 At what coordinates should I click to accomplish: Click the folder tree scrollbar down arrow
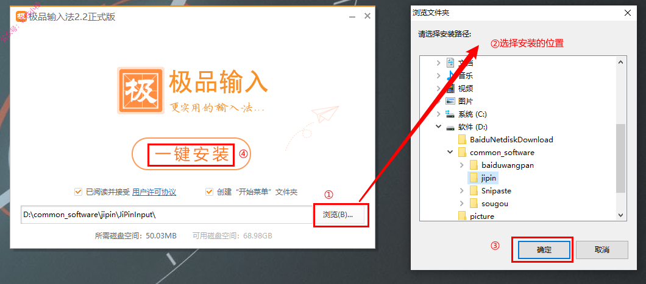coord(621,215)
